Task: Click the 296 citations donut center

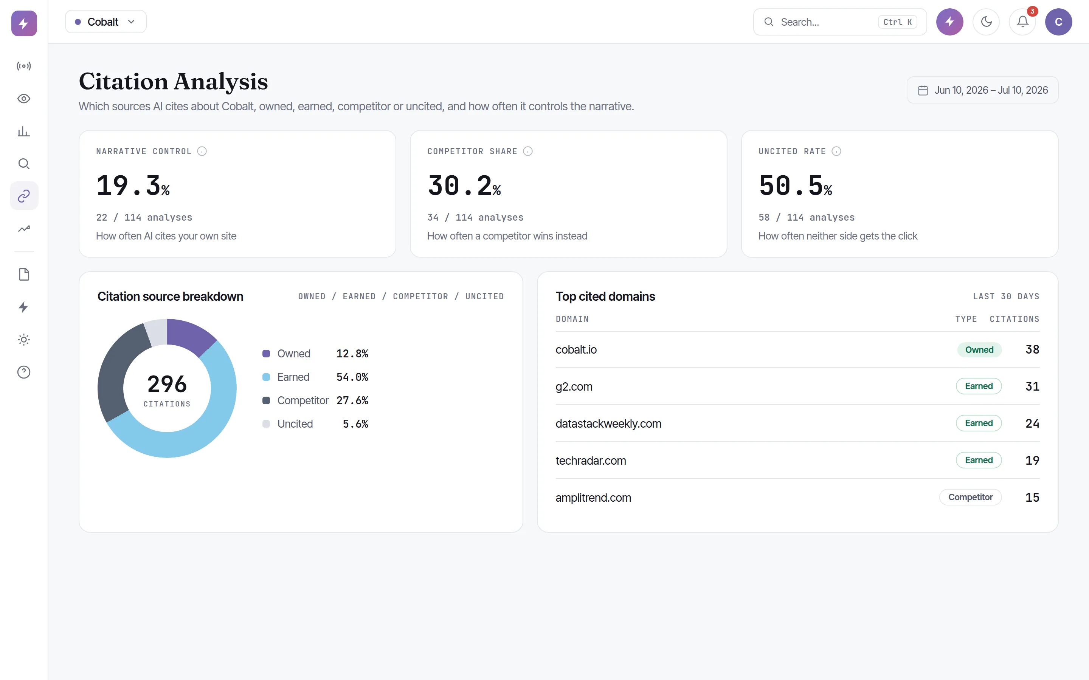Action: coord(167,389)
